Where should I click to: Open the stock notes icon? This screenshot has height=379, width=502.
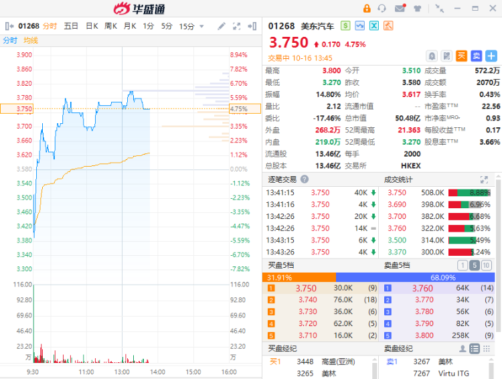pyautogui.click(x=446, y=56)
